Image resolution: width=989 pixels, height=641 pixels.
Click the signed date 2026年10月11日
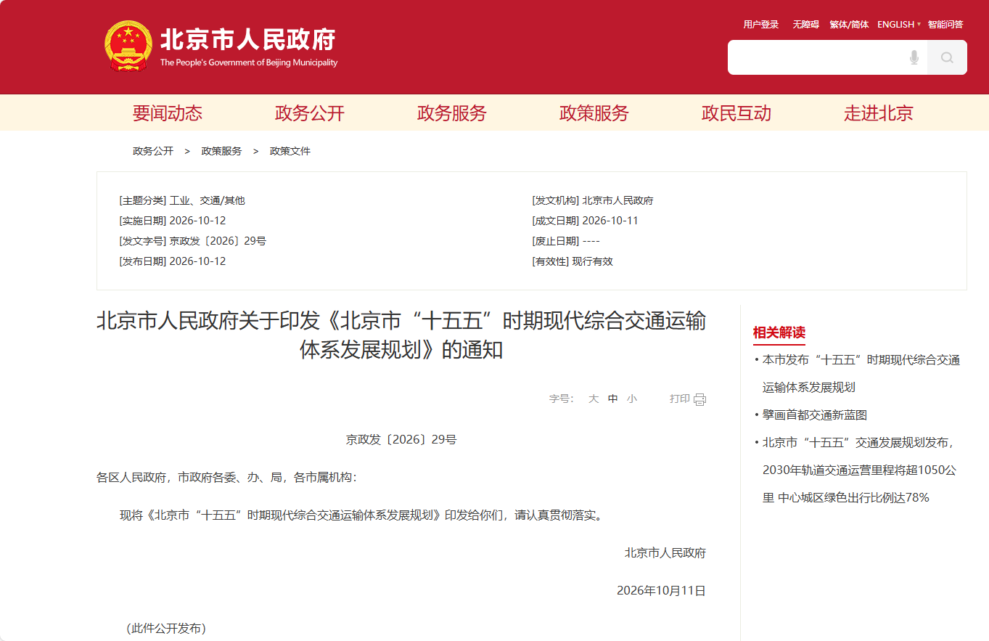coord(661,591)
